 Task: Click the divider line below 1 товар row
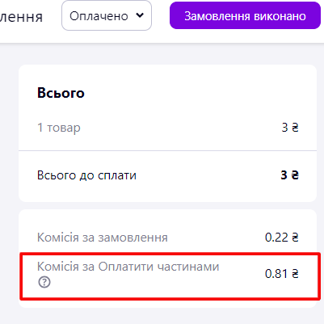[167, 151]
